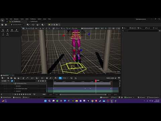
Task: Click the right panel search field
Action: (140, 31)
